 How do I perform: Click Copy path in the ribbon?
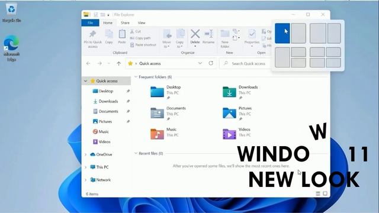(140, 38)
